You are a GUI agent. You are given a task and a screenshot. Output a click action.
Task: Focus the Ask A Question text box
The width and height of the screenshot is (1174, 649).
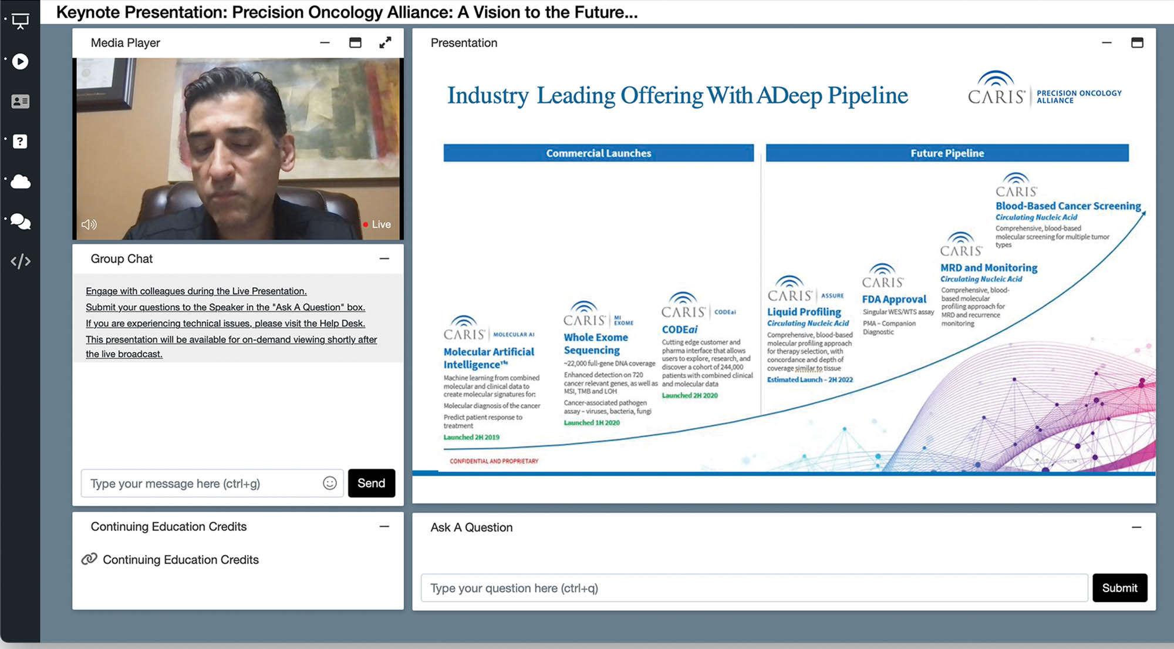754,588
